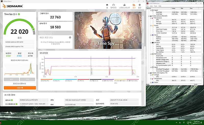Collapse the RTX 5070 Temperatures group
Screen dimensions: 204x125
(x=151, y=18)
